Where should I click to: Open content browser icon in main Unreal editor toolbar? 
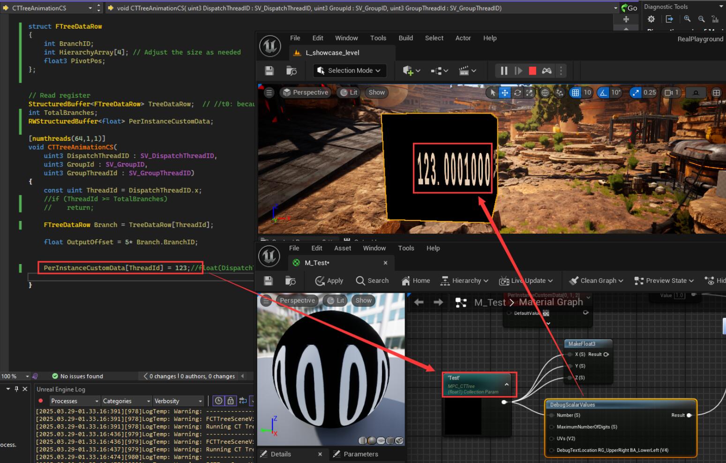291,71
